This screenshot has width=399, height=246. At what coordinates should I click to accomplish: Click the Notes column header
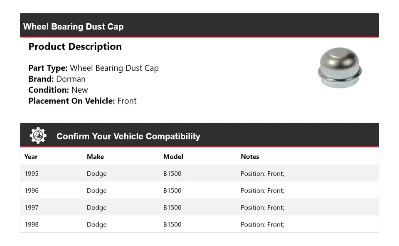click(x=250, y=157)
